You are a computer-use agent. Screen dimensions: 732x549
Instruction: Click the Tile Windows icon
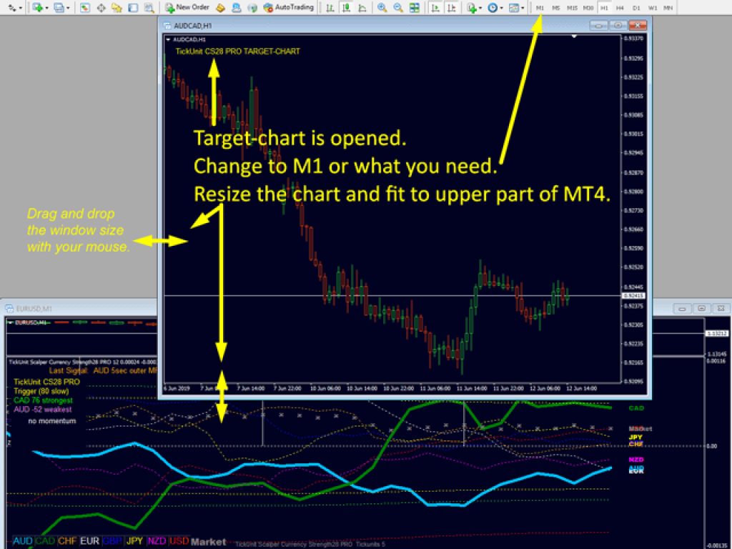(415, 8)
